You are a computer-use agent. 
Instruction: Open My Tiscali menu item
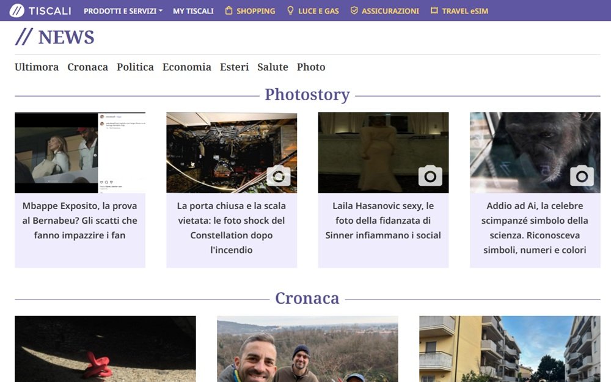193,11
